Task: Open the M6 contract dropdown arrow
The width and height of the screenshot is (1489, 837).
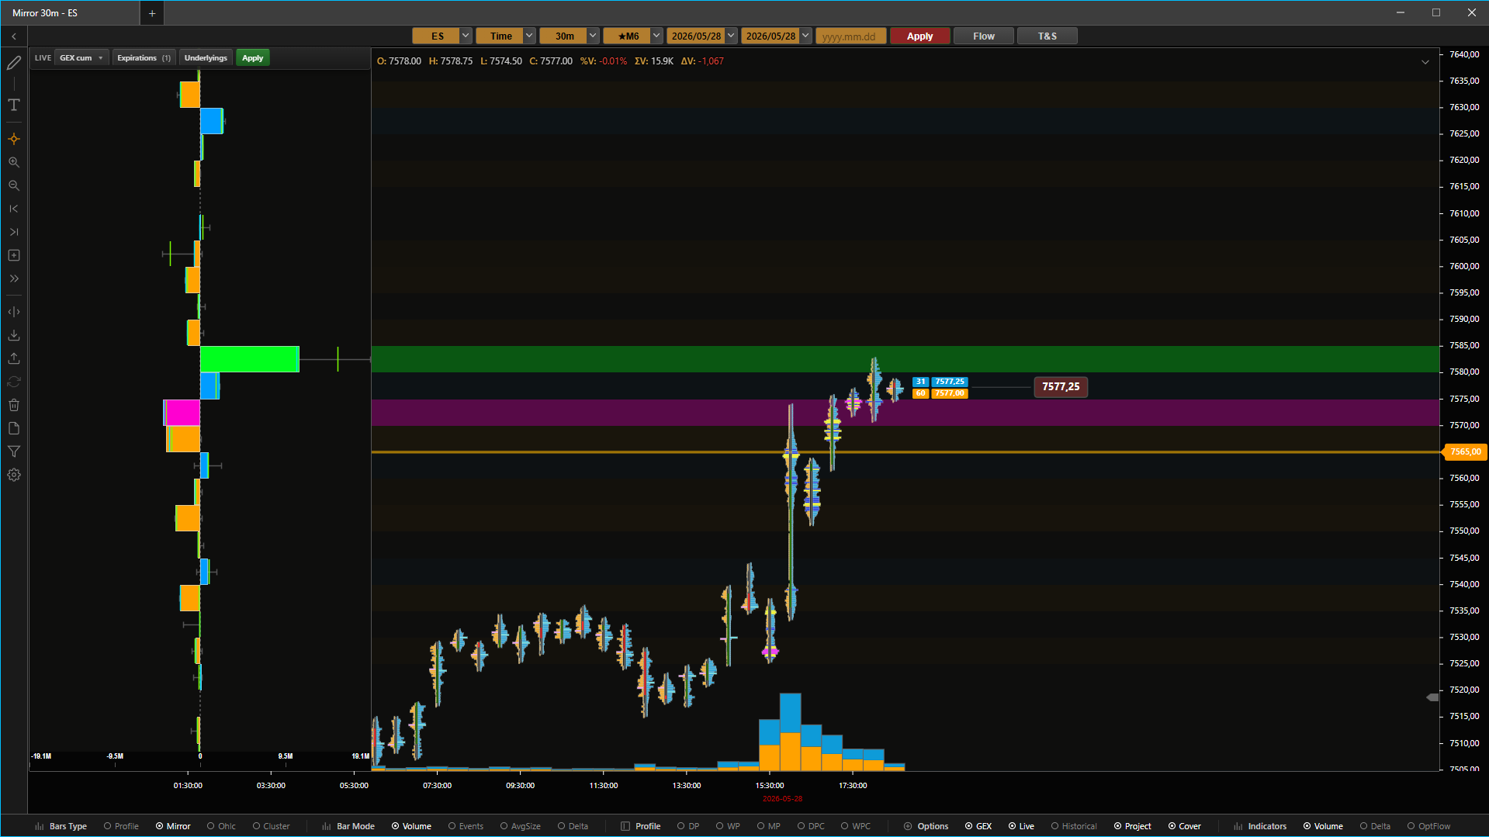Action: pos(656,36)
